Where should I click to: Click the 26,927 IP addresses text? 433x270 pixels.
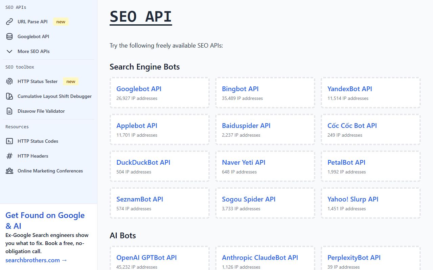point(137,98)
